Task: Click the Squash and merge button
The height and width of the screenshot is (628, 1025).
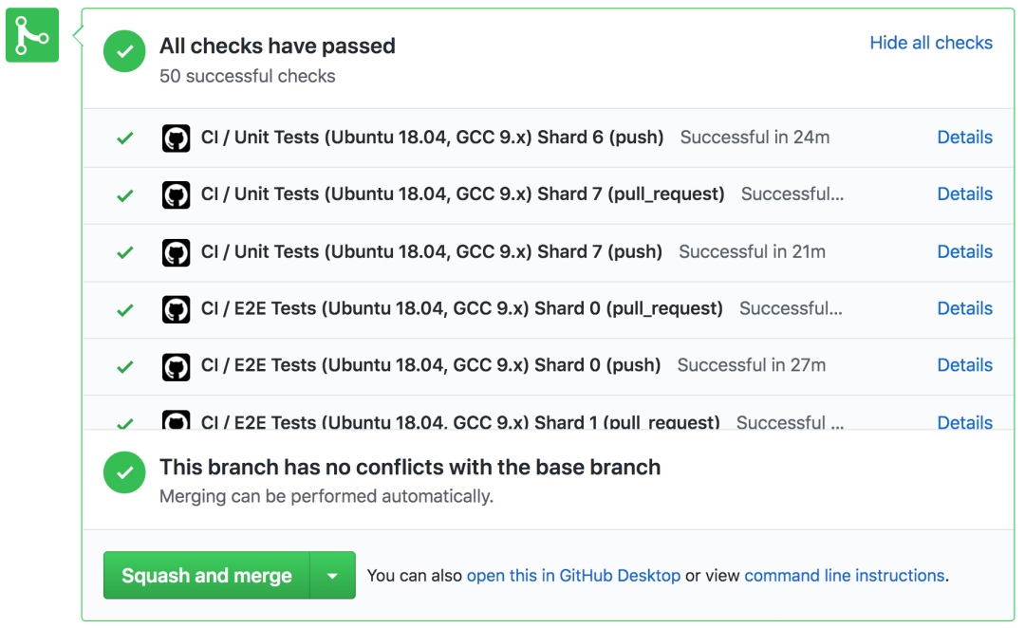Action: click(207, 575)
